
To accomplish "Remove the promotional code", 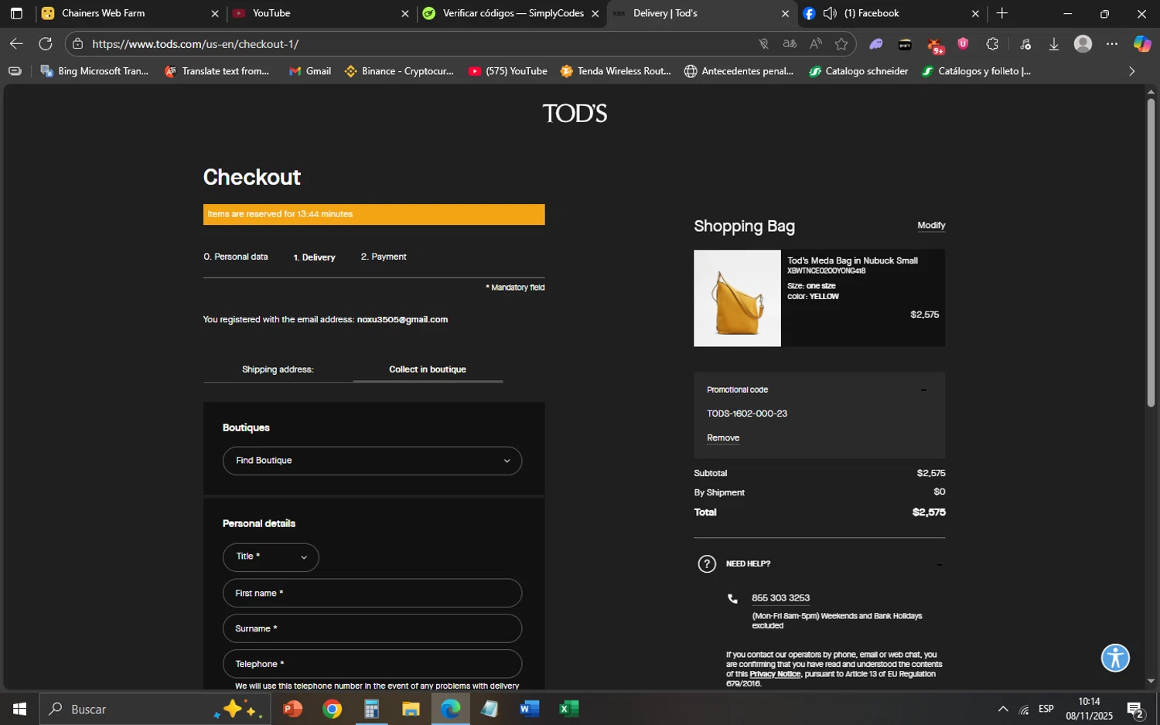I will [723, 438].
